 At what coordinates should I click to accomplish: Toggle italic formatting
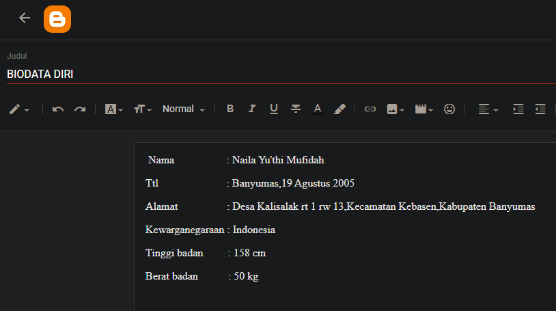click(x=252, y=109)
